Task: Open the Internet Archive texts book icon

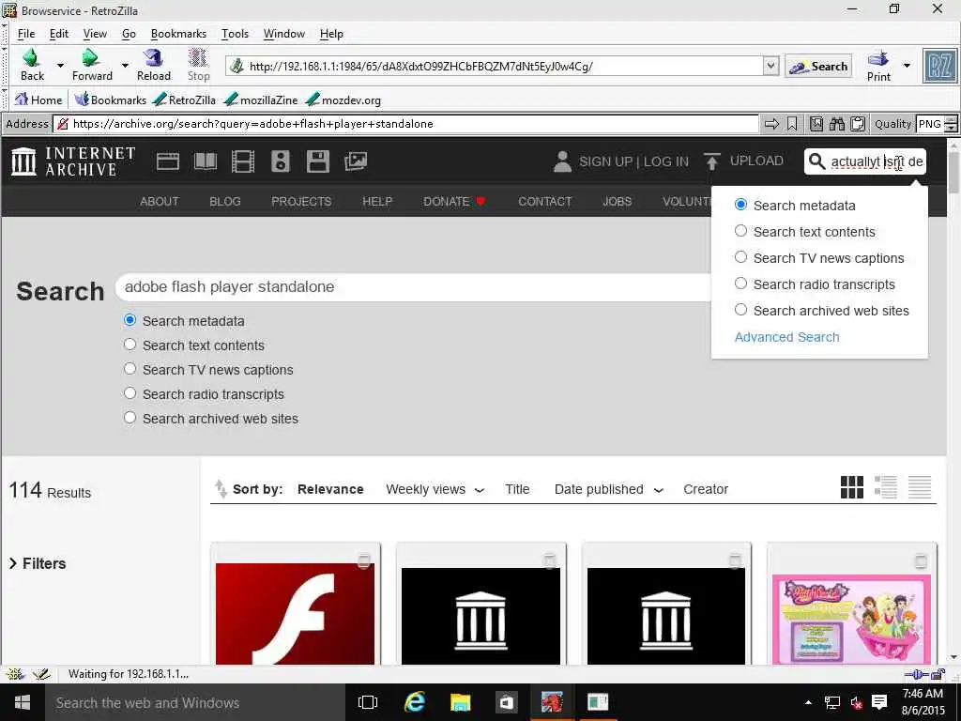Action: point(206,161)
